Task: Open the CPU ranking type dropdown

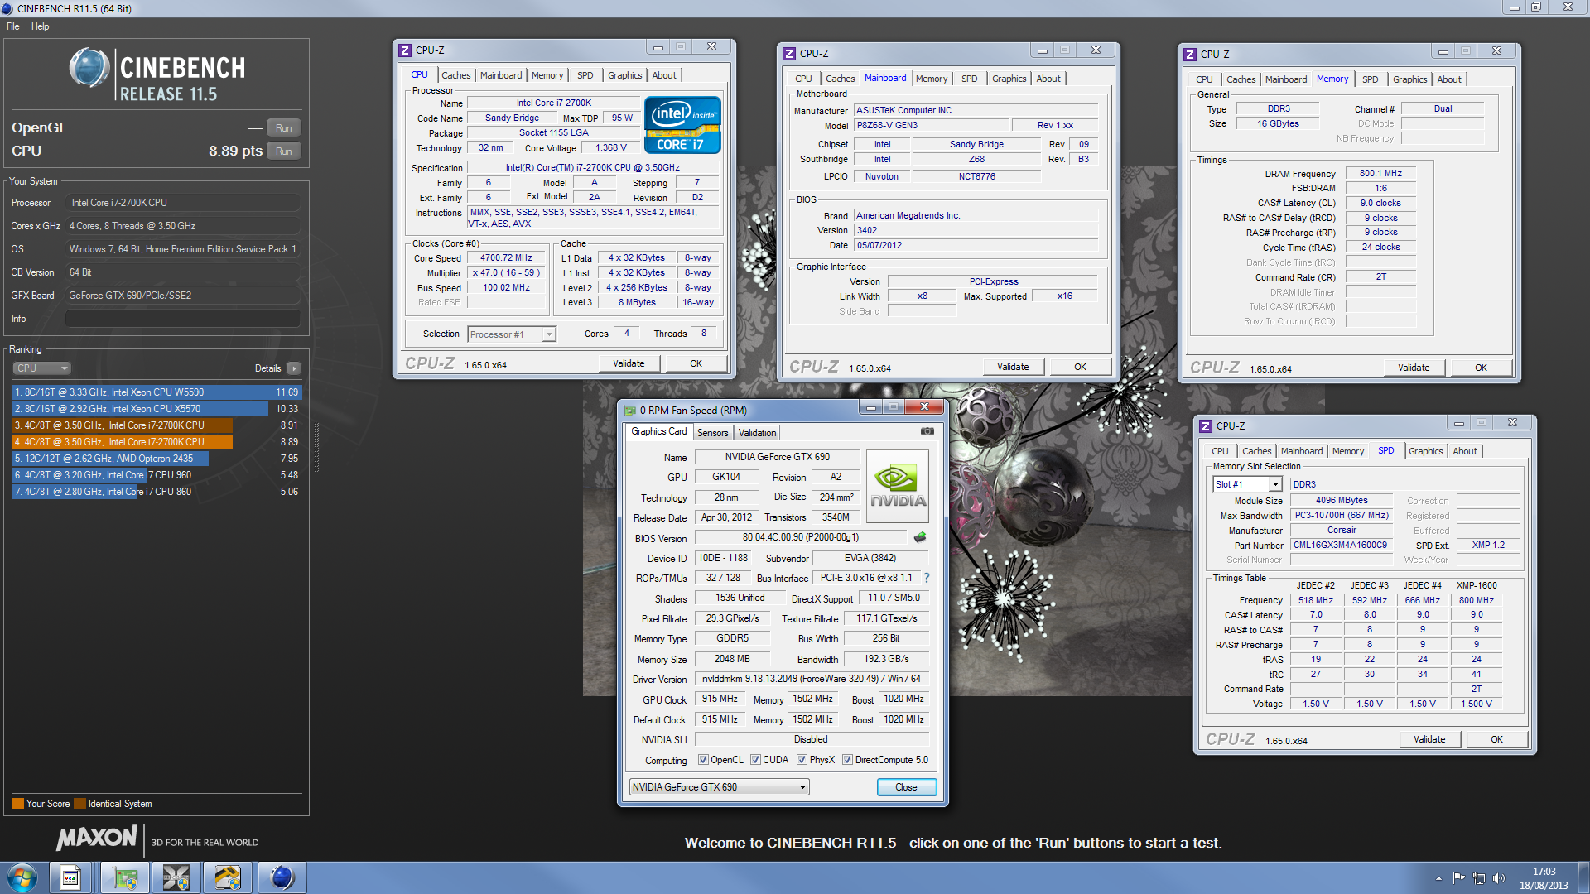Action: [x=41, y=368]
